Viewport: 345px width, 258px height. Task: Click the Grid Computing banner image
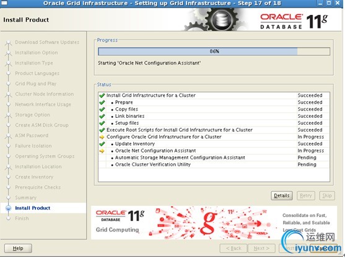[214, 223]
